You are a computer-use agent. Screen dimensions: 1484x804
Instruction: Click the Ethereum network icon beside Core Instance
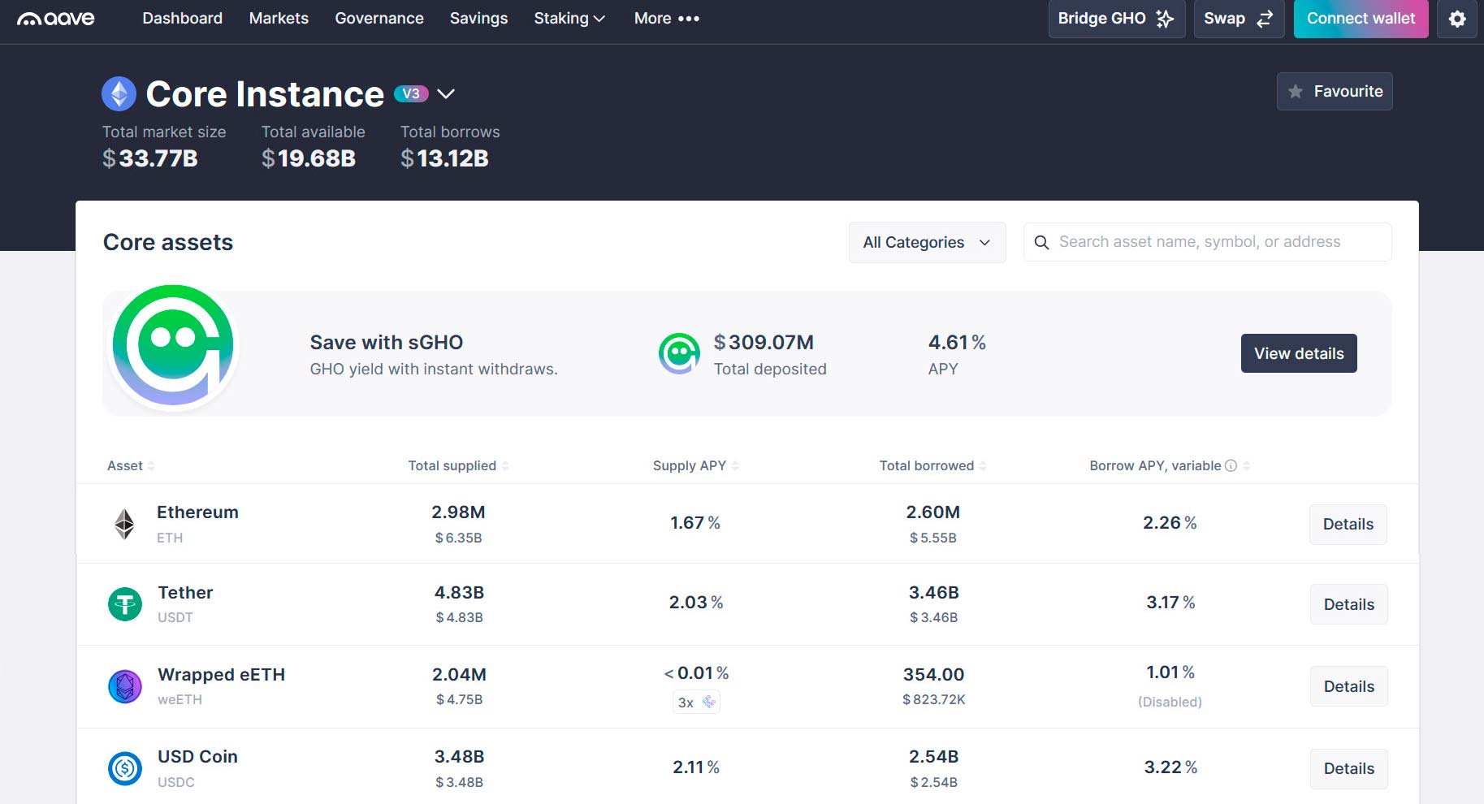(119, 94)
